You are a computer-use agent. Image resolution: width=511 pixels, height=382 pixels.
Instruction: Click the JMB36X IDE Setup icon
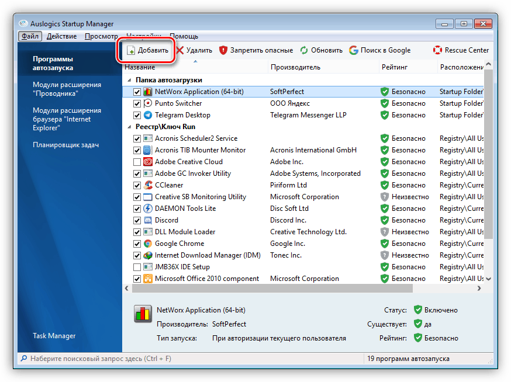pos(148,267)
